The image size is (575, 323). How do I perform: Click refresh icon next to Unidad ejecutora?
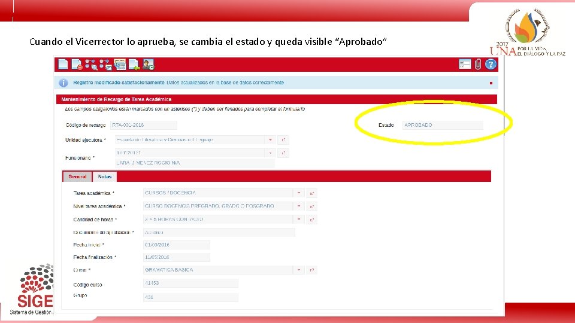pos(283,140)
